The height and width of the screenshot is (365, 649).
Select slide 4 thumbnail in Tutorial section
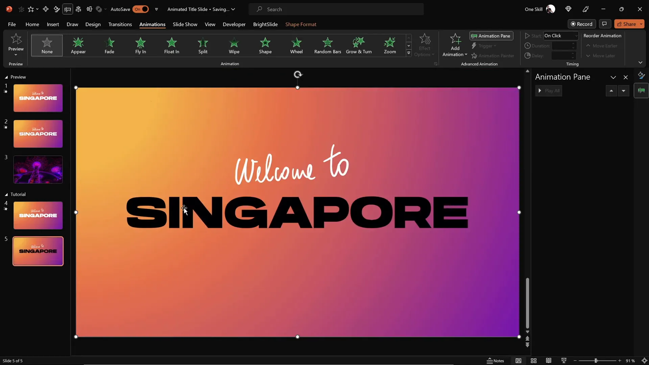coord(38,215)
